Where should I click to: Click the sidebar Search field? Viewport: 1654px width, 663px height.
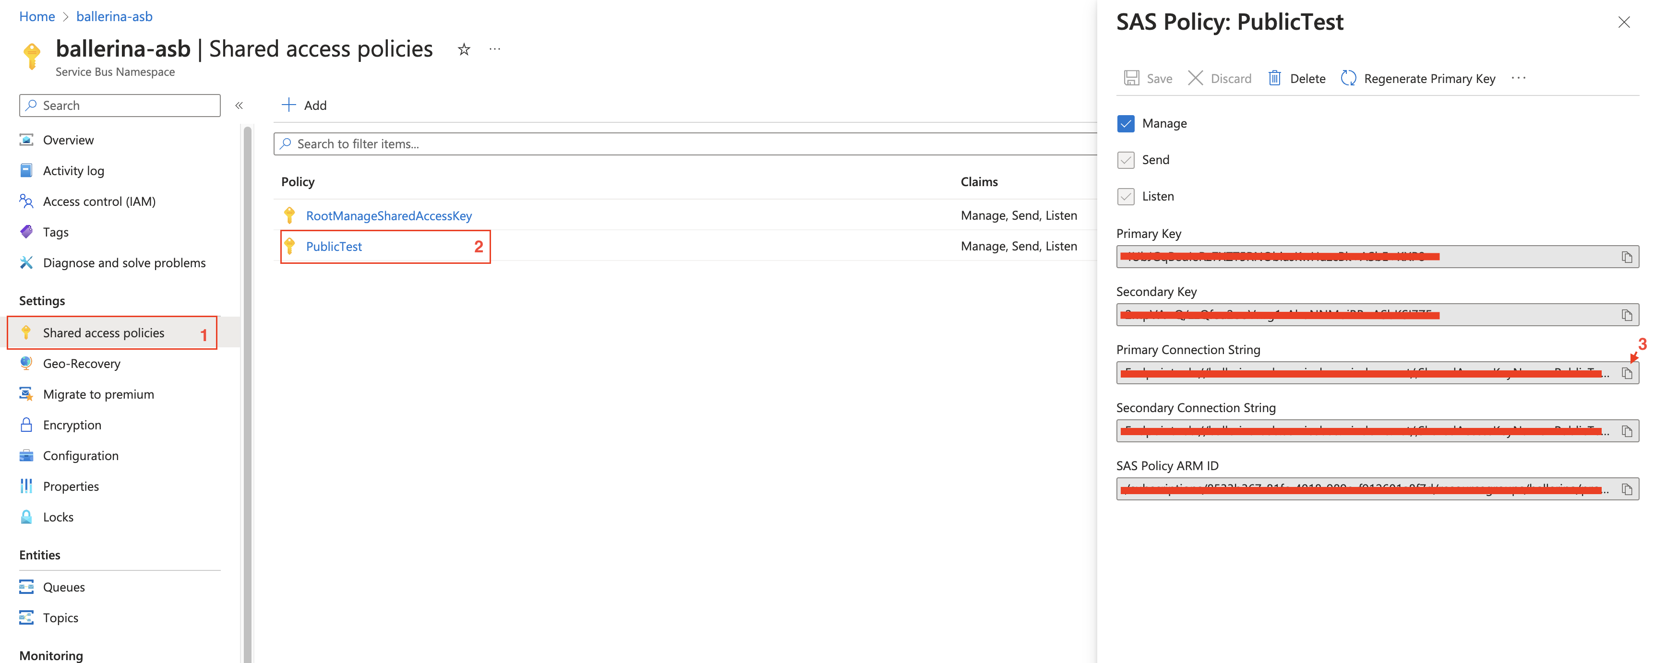(x=120, y=105)
